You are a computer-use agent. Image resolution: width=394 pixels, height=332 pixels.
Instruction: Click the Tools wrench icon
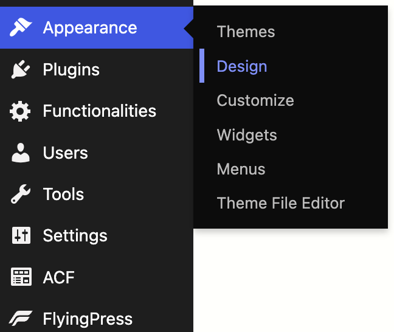point(21,195)
